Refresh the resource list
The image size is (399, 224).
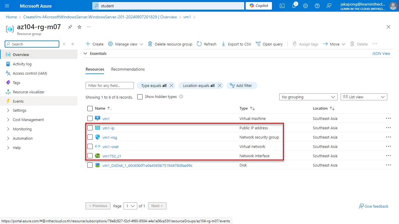click(x=207, y=44)
